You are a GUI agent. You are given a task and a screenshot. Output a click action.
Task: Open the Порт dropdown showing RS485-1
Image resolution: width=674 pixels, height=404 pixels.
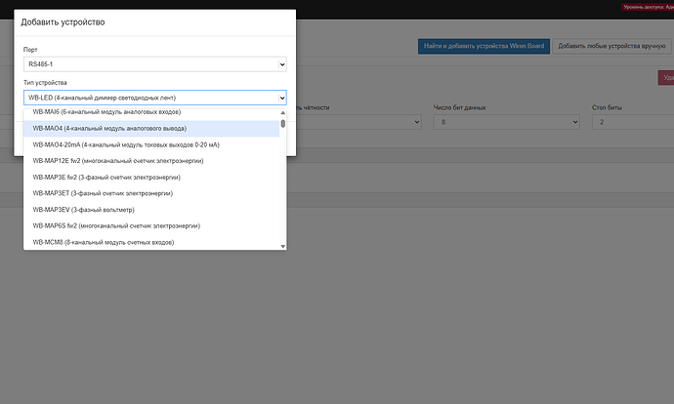[155, 64]
